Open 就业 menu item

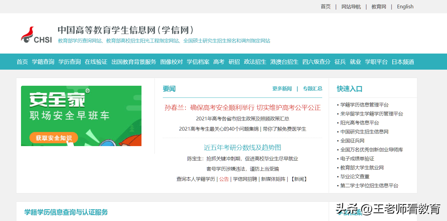(355, 62)
